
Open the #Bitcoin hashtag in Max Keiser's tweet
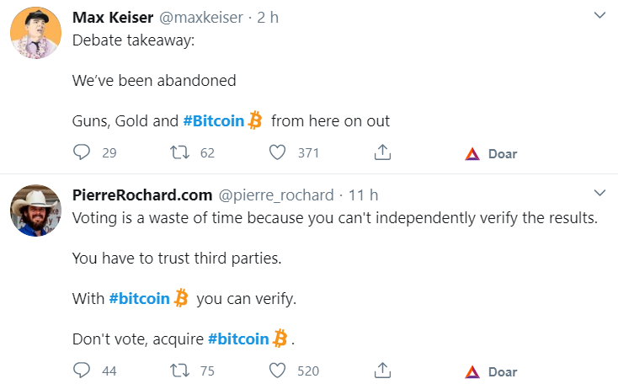[x=213, y=120]
